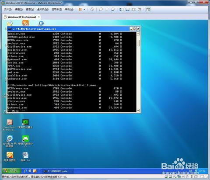Expand the power options dropdown arrow
This screenshot has width=210, height=180.
[84, 10]
